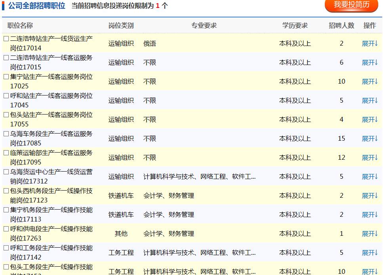The width and height of the screenshot is (383, 275).
Task: Expand the 呼和工务段岗位17142 row
Action: click(370, 253)
